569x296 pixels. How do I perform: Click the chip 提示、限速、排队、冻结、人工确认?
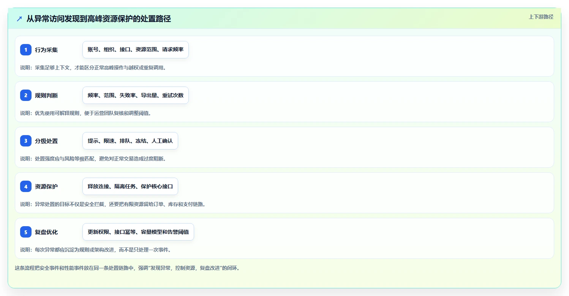click(130, 141)
